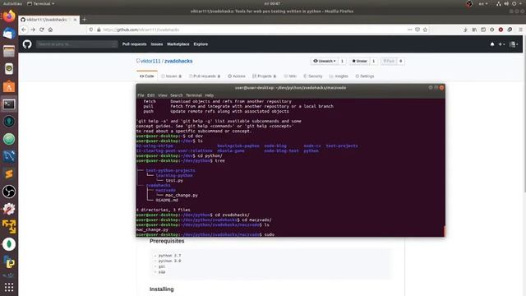Open Thunderbird mail from the dock

click(9, 34)
